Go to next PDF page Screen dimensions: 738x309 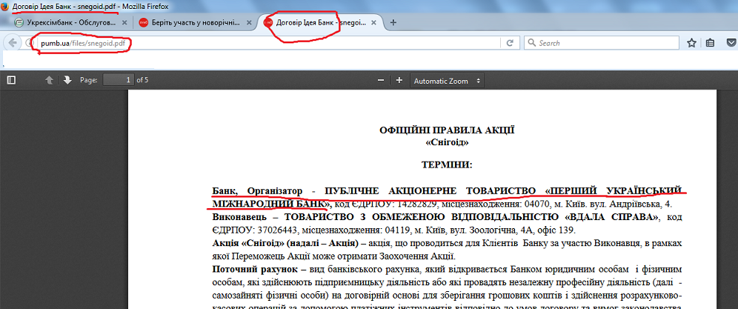pos(67,80)
